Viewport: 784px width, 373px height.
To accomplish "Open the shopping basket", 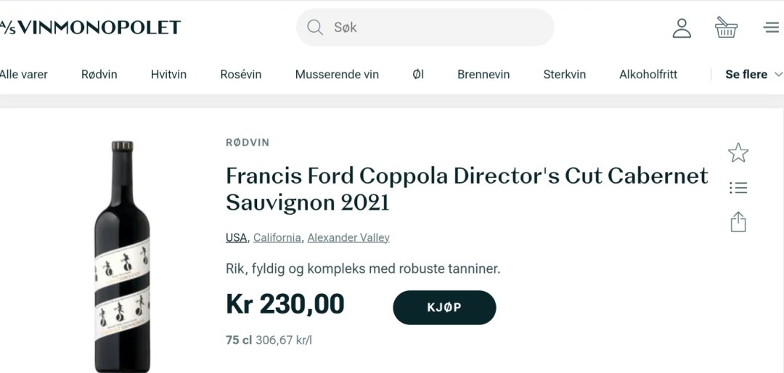I will click(x=726, y=28).
